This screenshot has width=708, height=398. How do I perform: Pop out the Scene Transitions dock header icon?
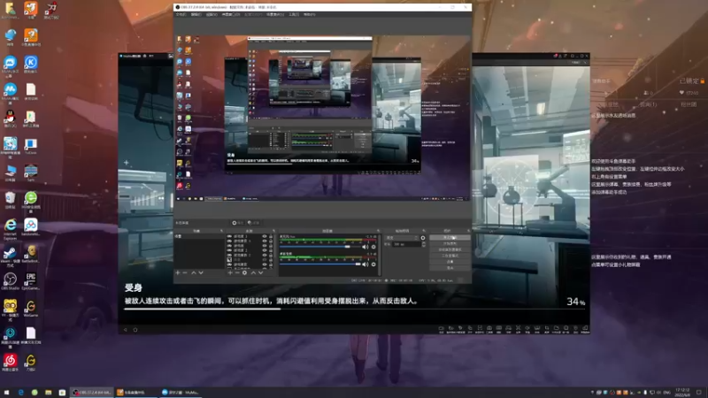click(424, 231)
